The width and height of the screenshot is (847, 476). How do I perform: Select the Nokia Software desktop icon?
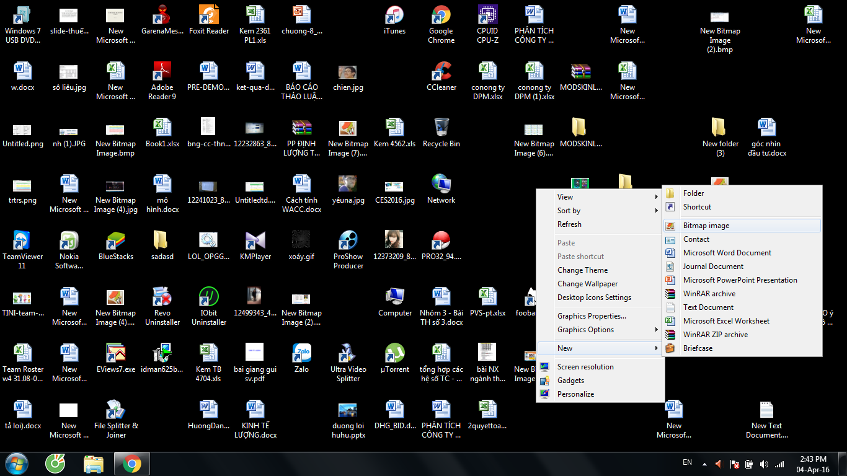pyautogui.click(x=69, y=250)
